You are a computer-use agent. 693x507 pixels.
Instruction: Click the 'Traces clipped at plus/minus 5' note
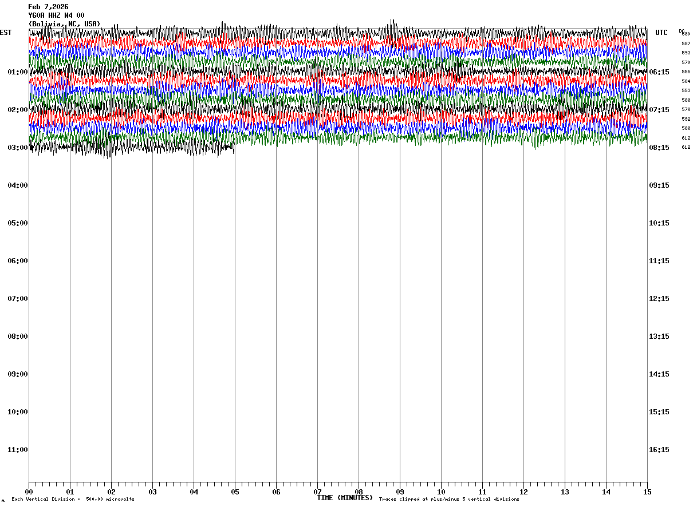pos(449,500)
